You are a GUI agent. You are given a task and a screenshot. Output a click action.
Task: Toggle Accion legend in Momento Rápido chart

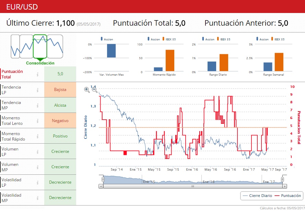coord(153,39)
